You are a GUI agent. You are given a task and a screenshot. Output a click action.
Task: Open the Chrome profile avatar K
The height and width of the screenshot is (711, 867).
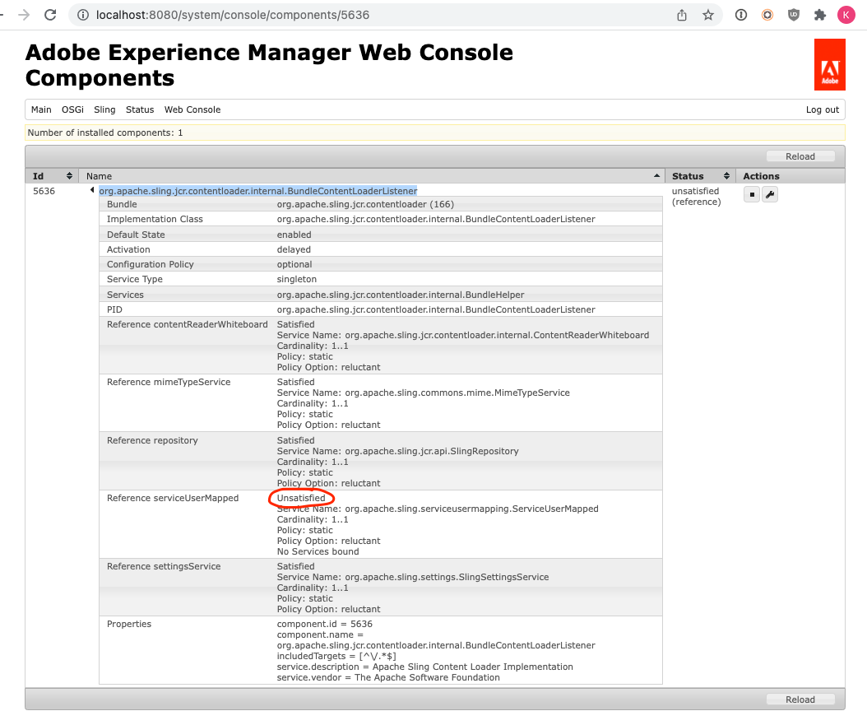[x=846, y=15]
